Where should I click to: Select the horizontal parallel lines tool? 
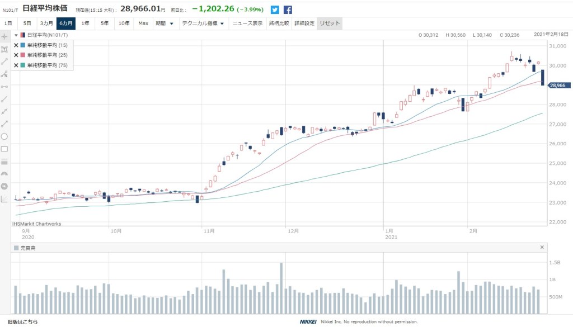pyautogui.click(x=4, y=162)
